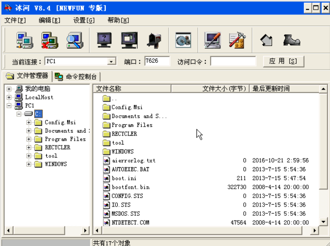This screenshot has height=246, width=330.
Task: Click the black arrow toolbar icon
Action: tap(267, 40)
